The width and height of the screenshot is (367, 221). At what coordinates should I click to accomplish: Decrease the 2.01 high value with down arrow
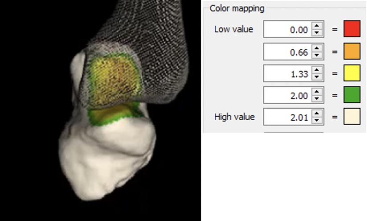coord(317,121)
